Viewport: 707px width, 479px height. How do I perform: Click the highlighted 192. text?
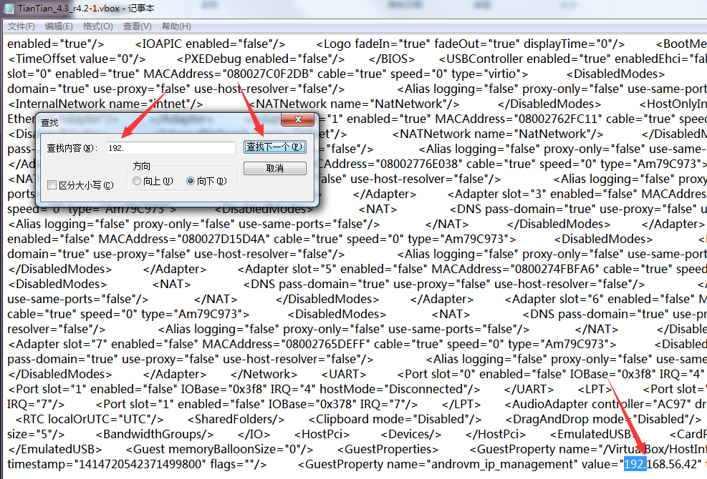(635, 464)
